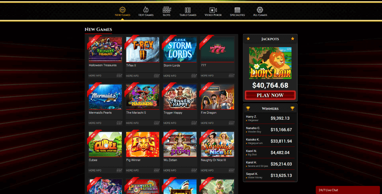
Task: Click slot icon under Storm Lords
Action: (x=194, y=76)
